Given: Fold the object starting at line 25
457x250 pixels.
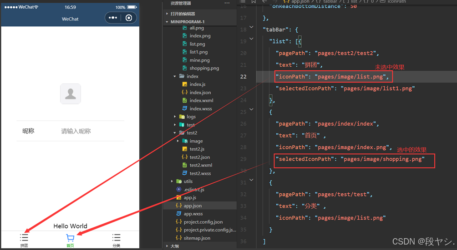Looking at the screenshot, I should point(251,109).
